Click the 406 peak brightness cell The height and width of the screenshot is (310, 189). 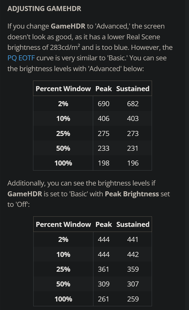104,118
